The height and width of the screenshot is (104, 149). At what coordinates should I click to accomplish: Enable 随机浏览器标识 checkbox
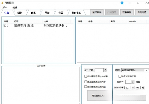click(x=120, y=76)
